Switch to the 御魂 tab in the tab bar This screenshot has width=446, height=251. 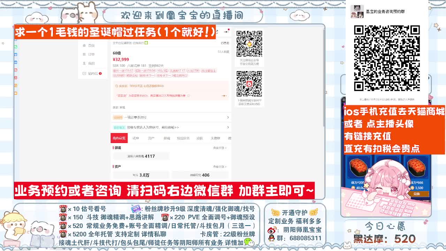point(167,138)
